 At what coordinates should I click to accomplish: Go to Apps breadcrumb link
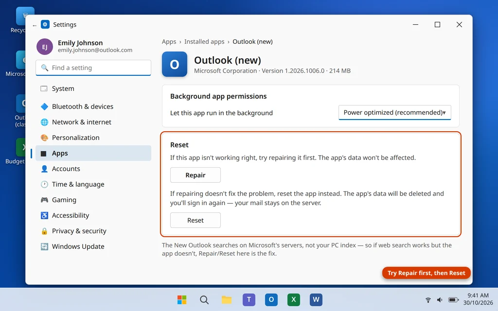click(169, 42)
